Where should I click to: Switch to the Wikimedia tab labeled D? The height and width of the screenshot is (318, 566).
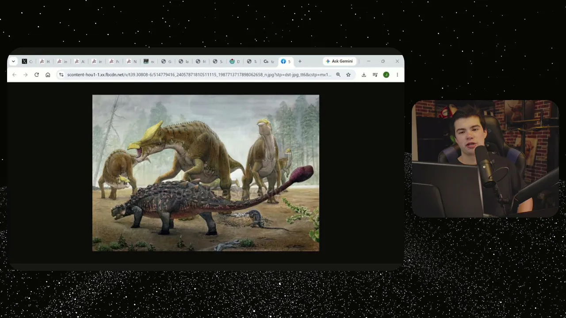235,61
